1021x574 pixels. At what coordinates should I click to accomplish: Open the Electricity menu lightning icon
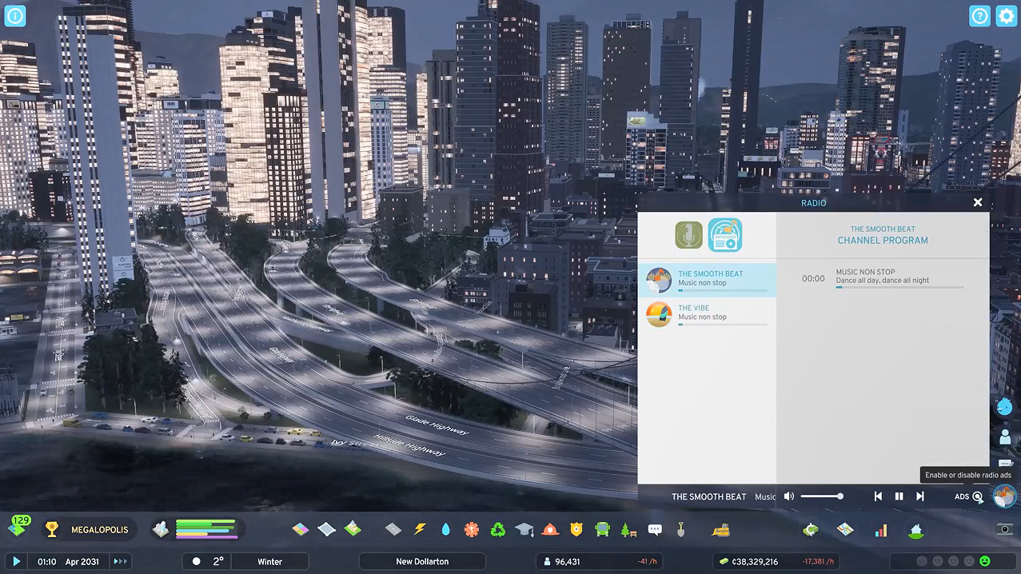[x=420, y=529]
